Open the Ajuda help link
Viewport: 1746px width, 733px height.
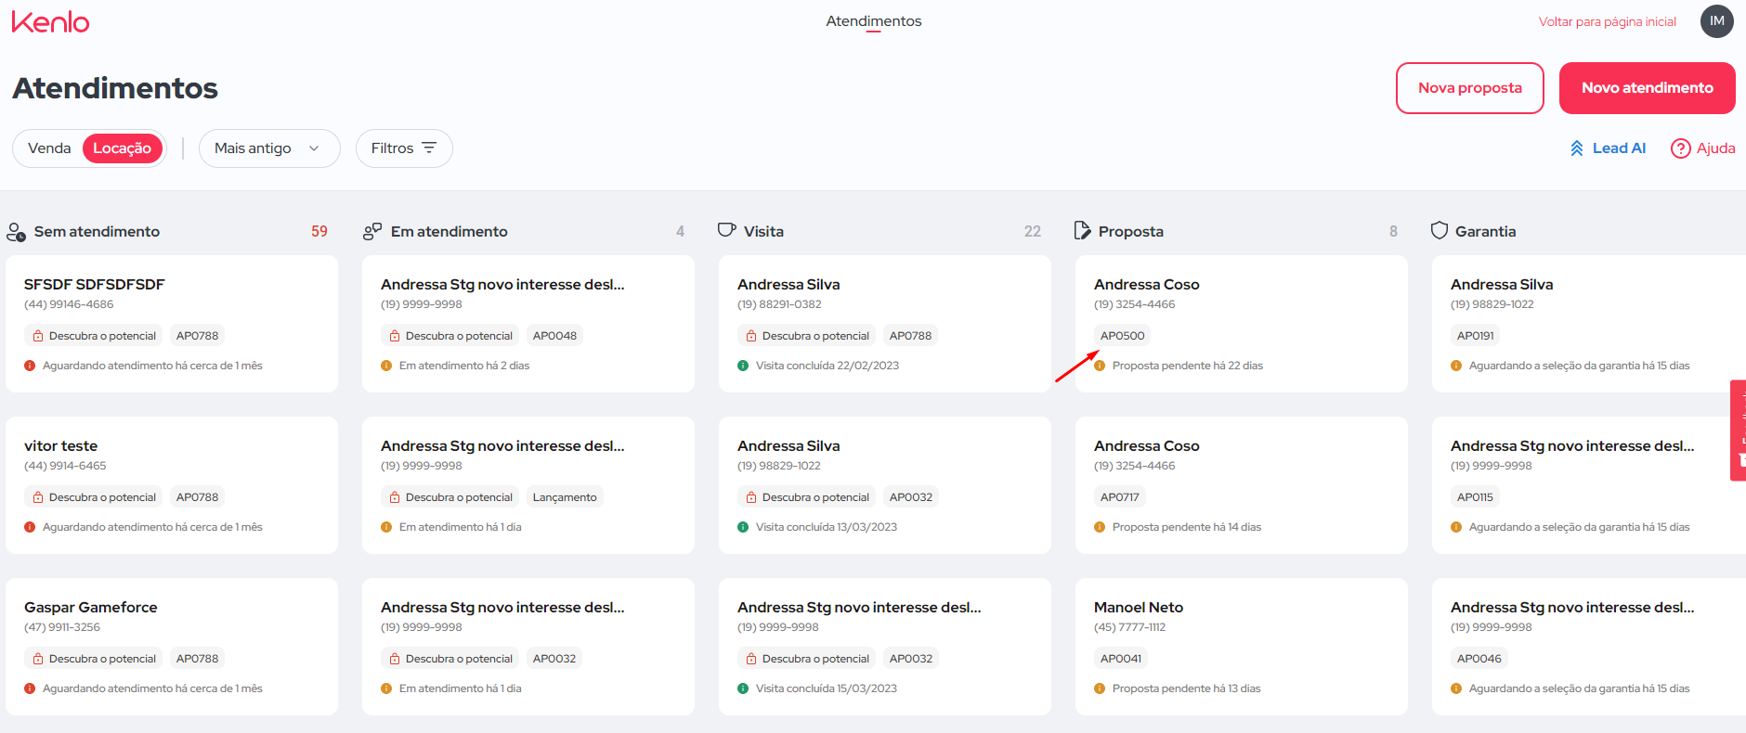pos(1702,148)
